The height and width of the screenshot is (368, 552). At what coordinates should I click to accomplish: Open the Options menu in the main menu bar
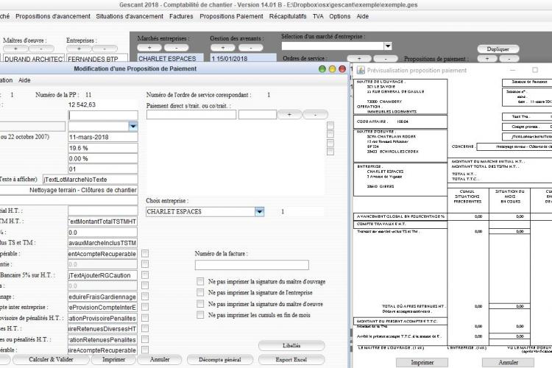[x=340, y=16]
